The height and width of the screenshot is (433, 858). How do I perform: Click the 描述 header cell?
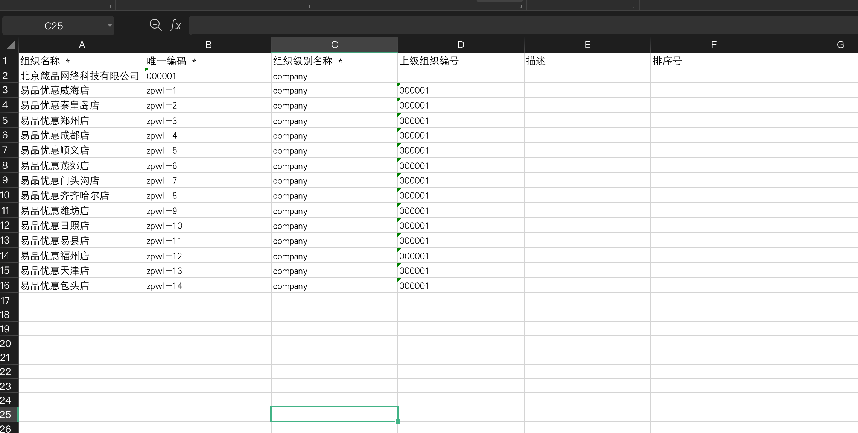coord(587,61)
